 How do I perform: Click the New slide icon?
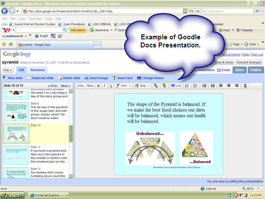[x=5, y=78]
